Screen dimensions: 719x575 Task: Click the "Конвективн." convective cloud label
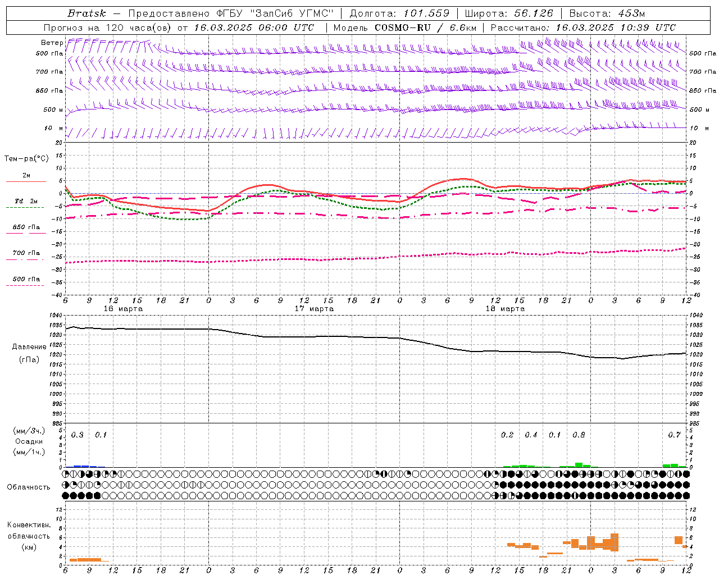[29, 525]
